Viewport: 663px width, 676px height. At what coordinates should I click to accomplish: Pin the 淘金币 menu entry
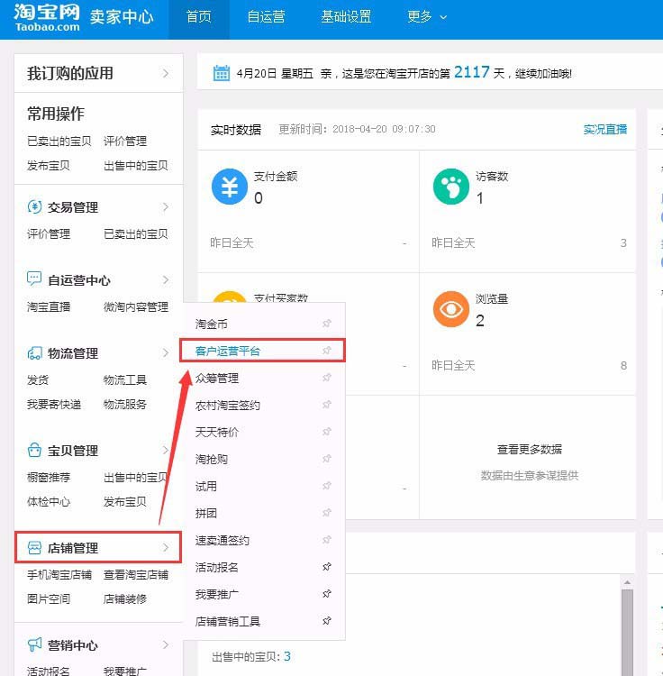pyautogui.click(x=327, y=324)
